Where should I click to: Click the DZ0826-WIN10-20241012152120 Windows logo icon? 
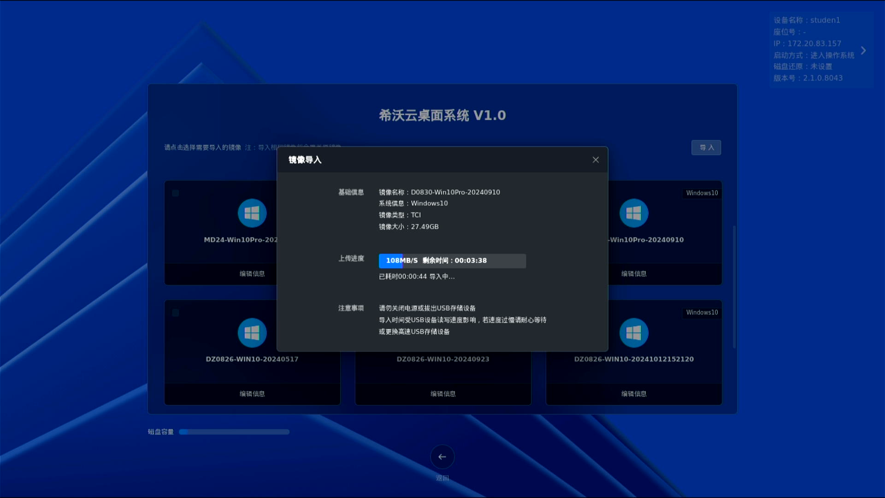(x=634, y=333)
